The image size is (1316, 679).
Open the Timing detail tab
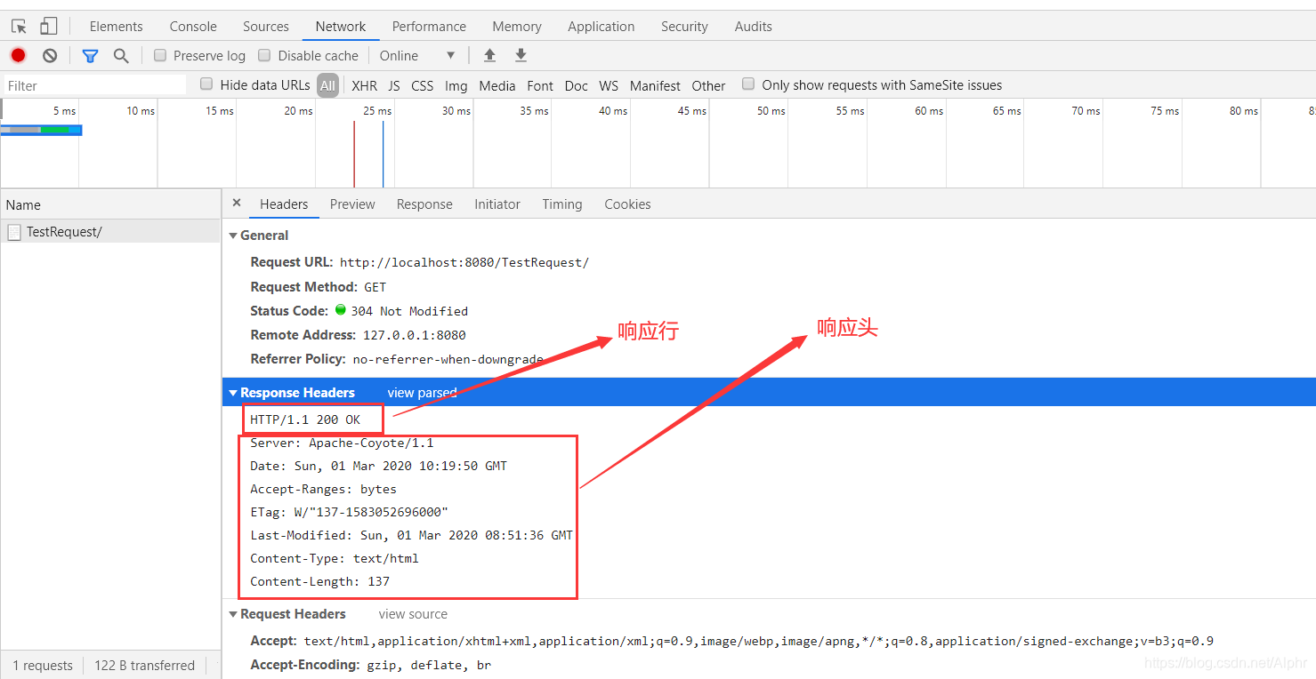pos(562,204)
